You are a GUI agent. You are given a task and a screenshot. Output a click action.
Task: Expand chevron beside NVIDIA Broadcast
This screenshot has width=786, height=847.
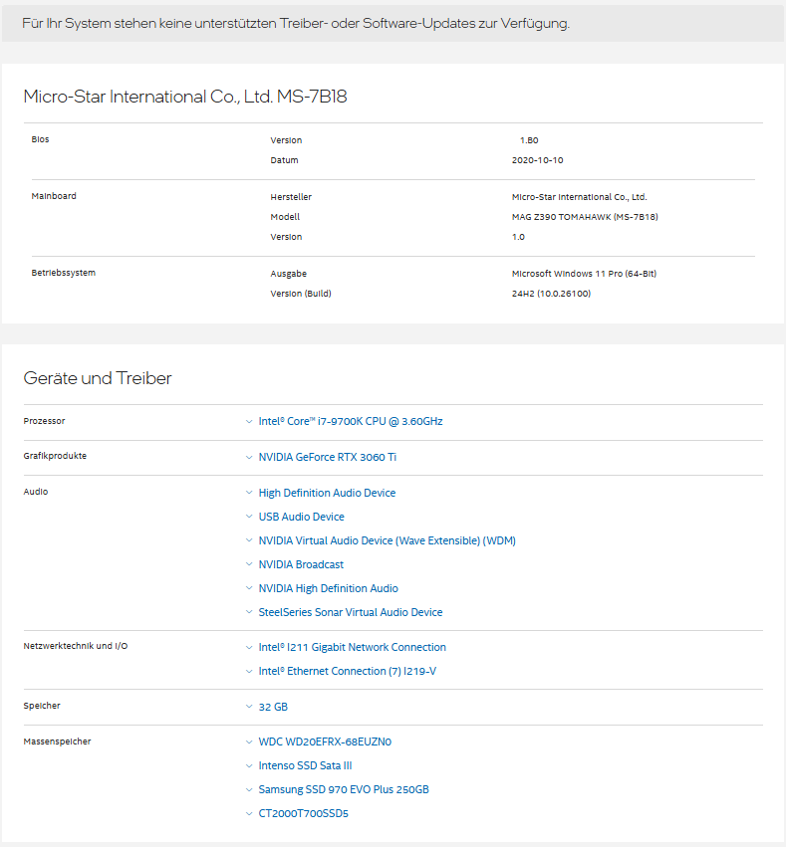pyautogui.click(x=249, y=564)
